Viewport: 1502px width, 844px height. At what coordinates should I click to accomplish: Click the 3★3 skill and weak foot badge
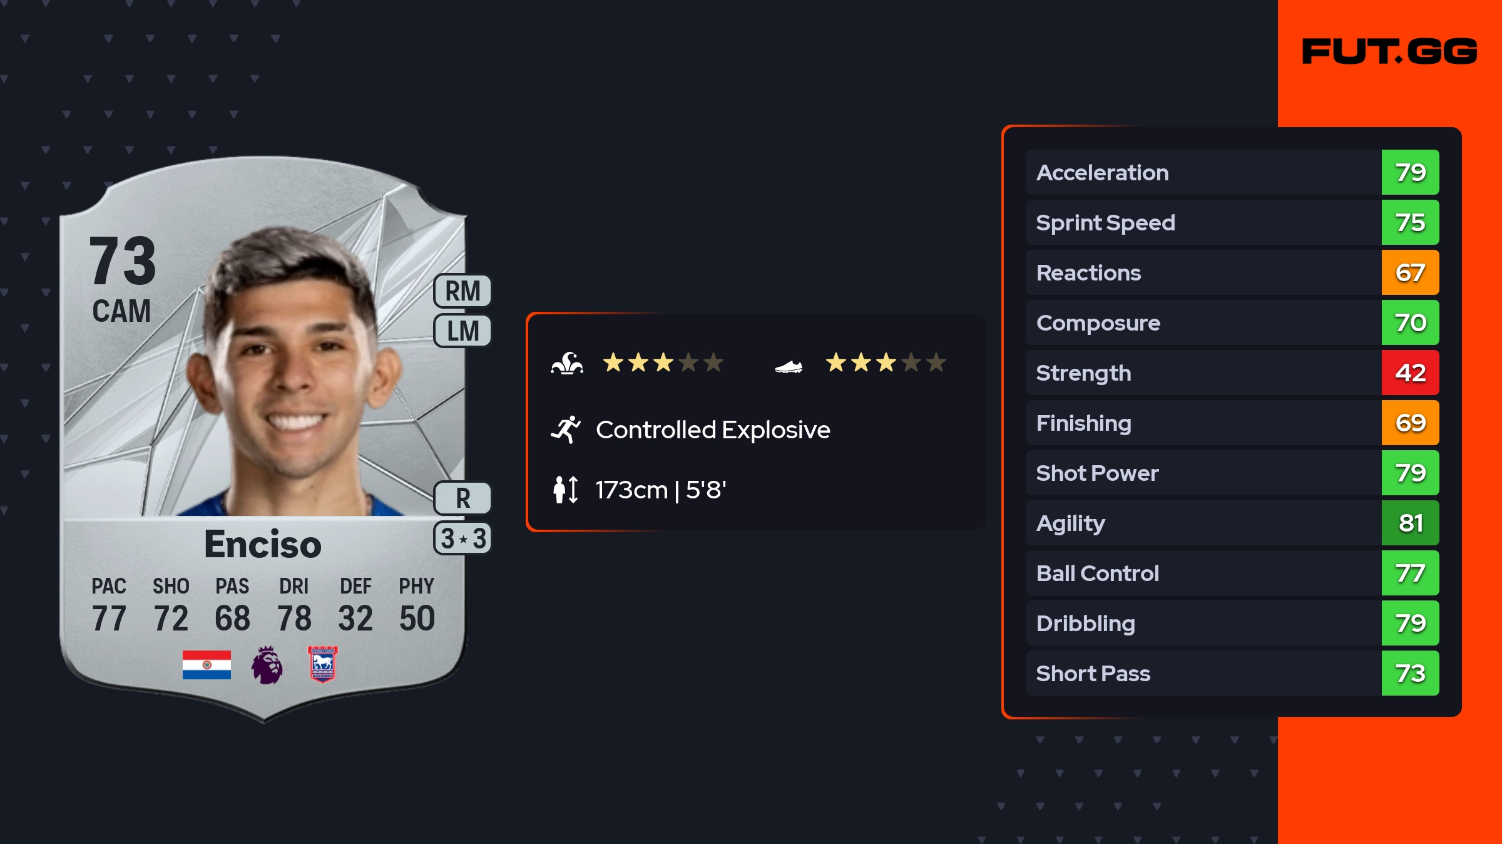(x=462, y=538)
